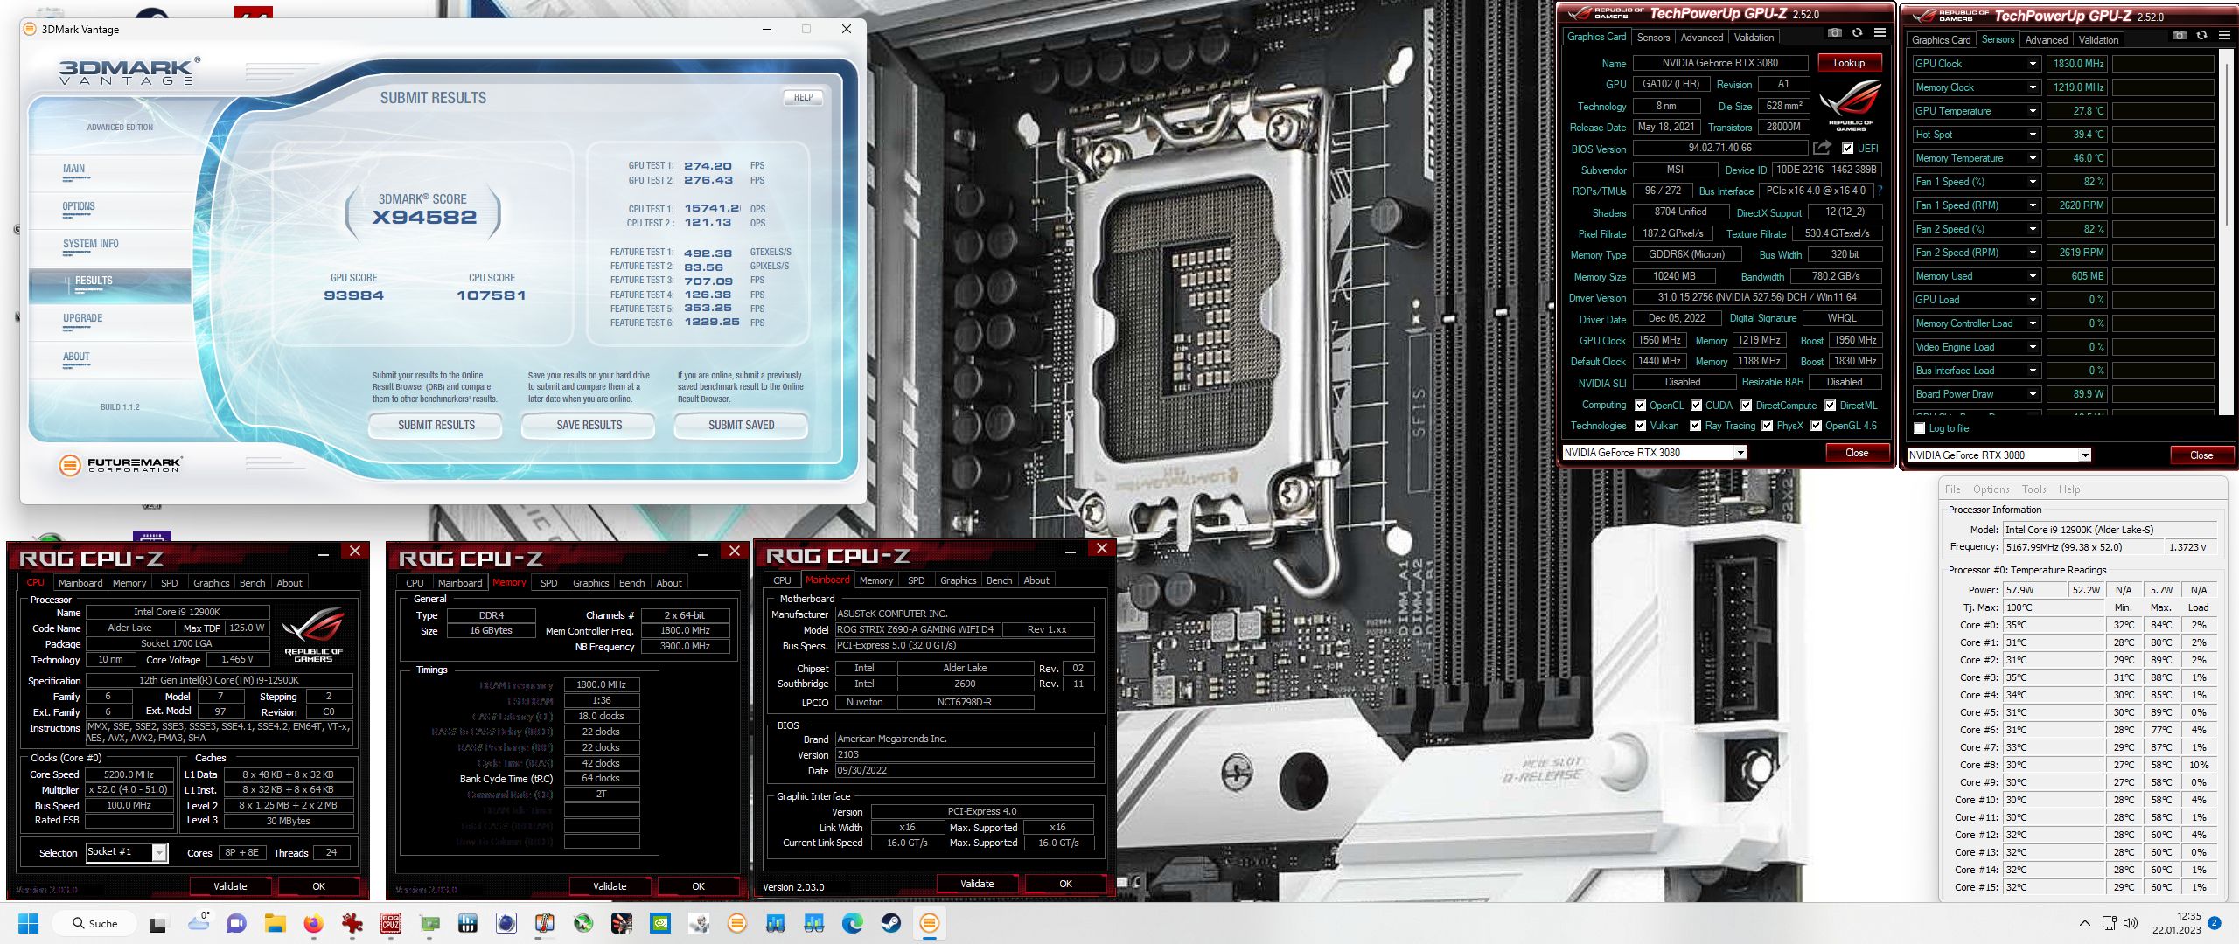
Task: Click the thermometer app taskbar icon
Action: (x=545, y=923)
